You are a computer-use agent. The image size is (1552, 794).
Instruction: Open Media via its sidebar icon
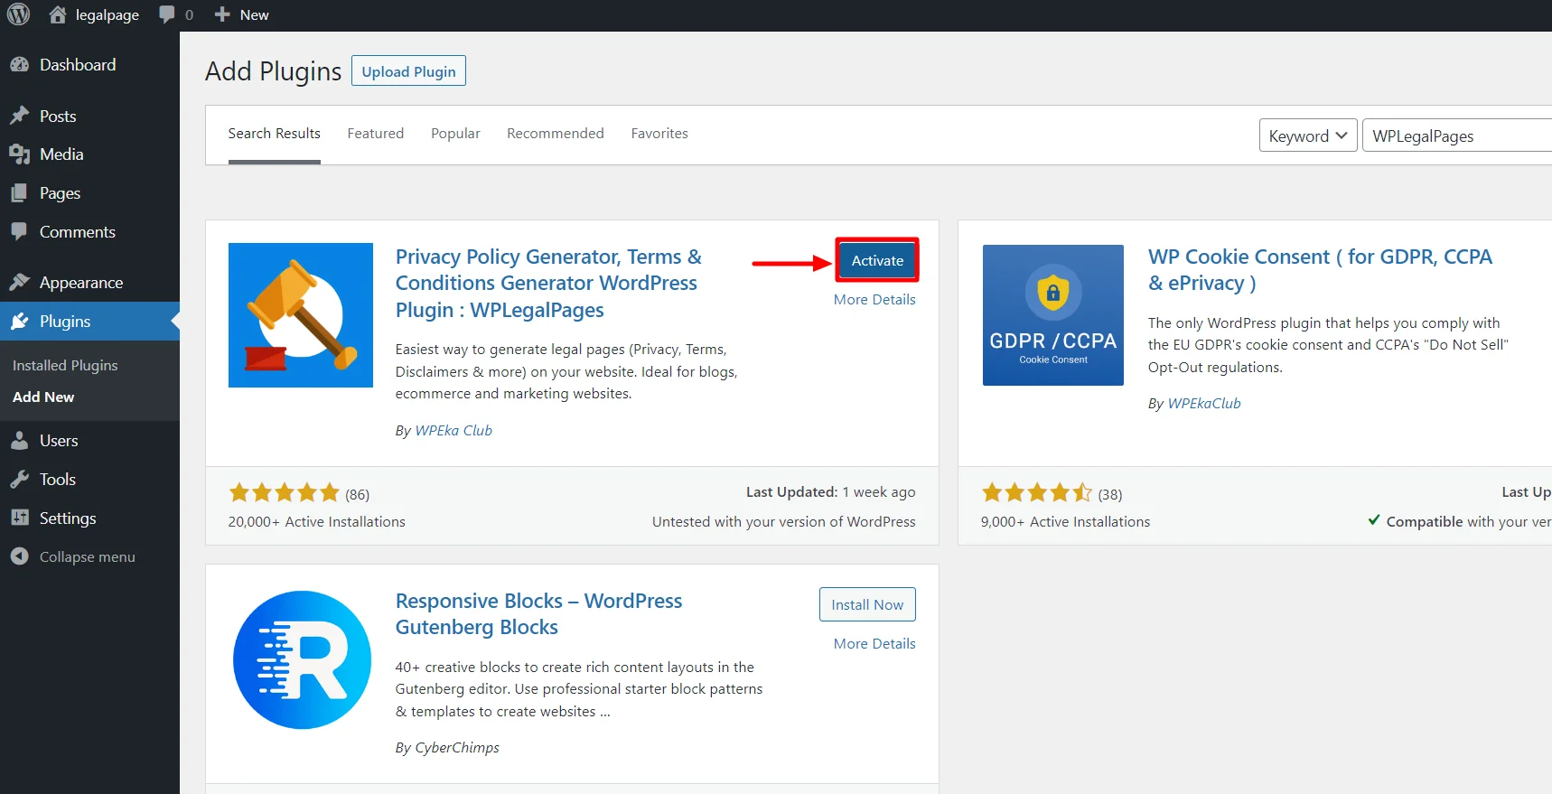19,154
